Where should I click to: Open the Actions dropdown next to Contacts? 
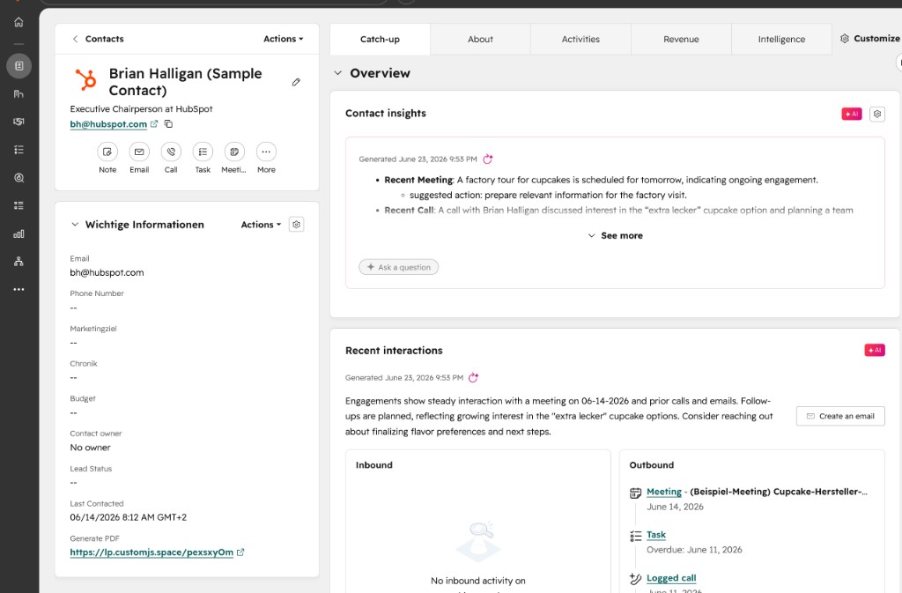click(283, 39)
